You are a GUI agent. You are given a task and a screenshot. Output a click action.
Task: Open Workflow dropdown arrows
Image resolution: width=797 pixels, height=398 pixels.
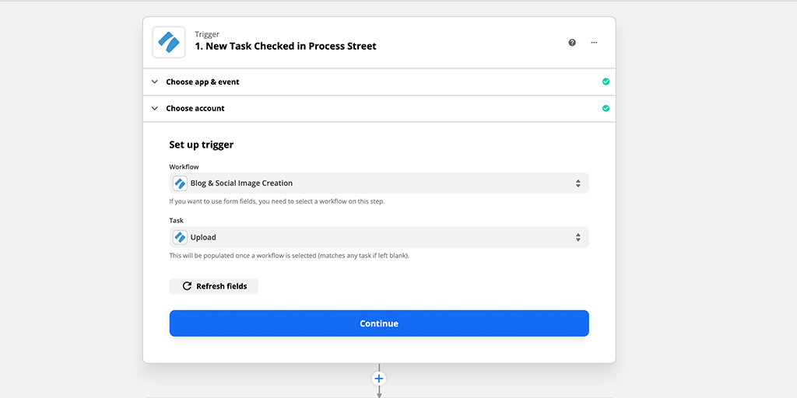pos(578,183)
